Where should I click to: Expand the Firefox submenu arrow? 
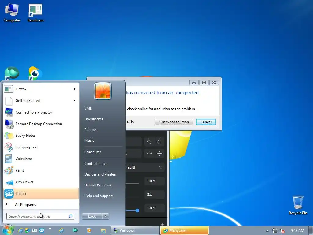click(x=75, y=89)
